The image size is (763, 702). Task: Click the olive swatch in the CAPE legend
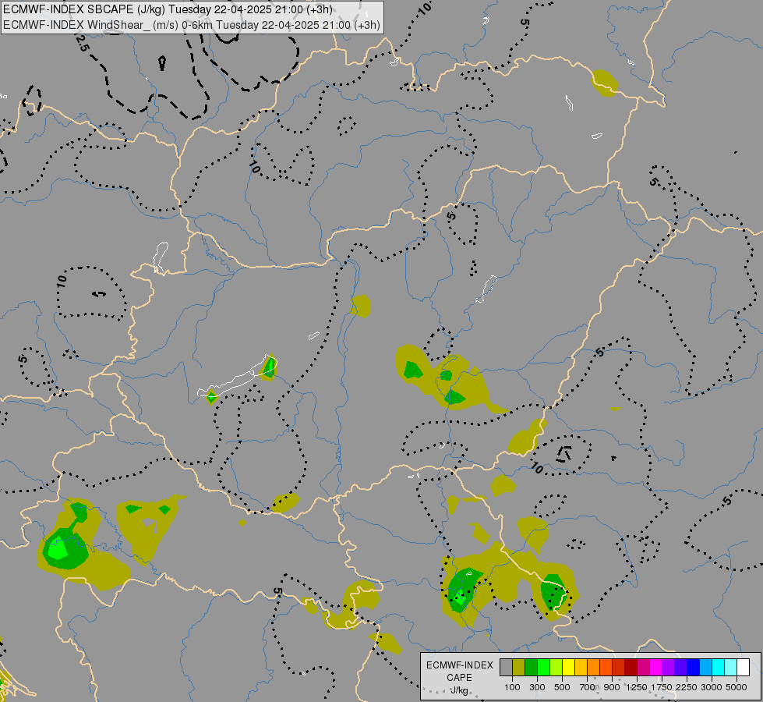coord(519,667)
